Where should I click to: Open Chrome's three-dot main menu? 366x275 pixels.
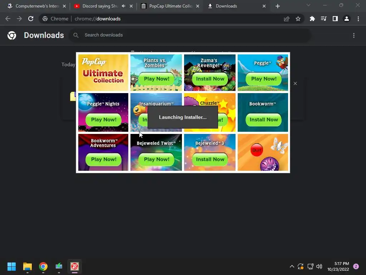pyautogui.click(x=358, y=19)
